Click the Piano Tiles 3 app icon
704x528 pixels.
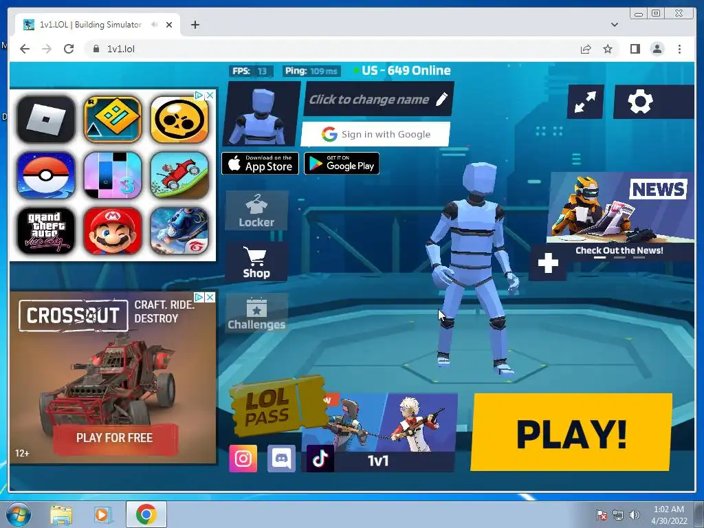tap(113, 175)
